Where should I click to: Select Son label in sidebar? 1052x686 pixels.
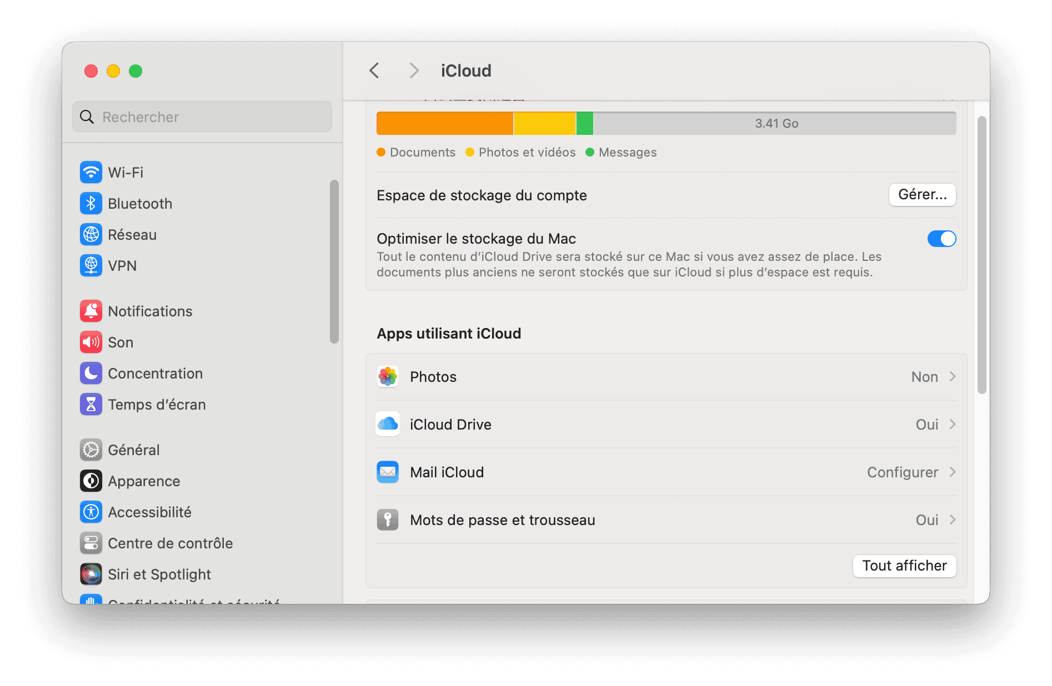click(121, 342)
